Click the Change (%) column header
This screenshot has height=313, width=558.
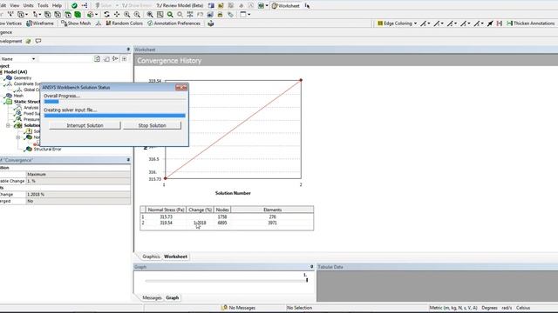click(200, 210)
